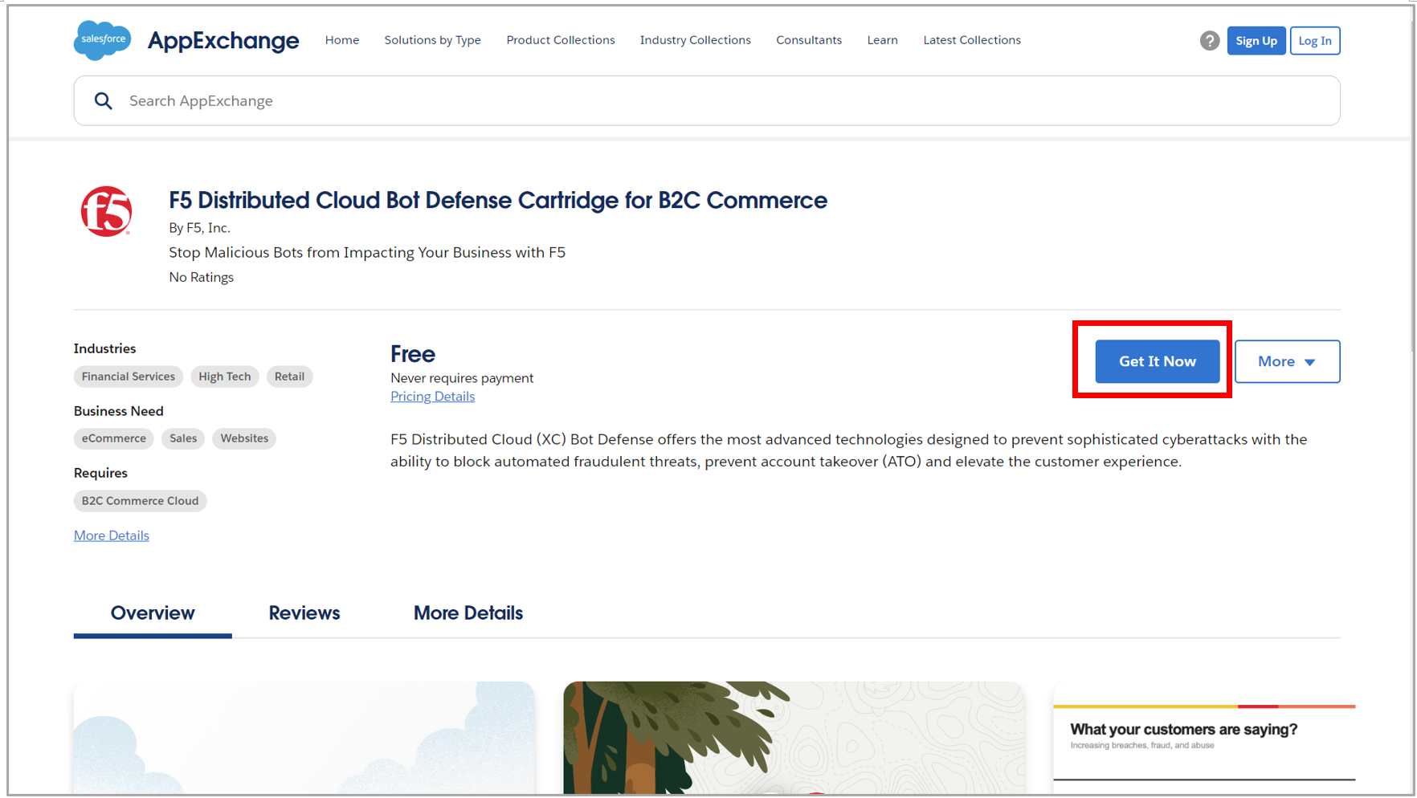The width and height of the screenshot is (1417, 798).
Task: Open the More options dropdown
Action: click(1286, 361)
